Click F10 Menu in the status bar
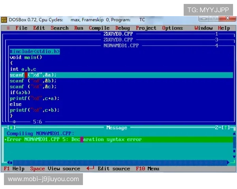The height and width of the screenshot is (189, 237). (x=148, y=169)
